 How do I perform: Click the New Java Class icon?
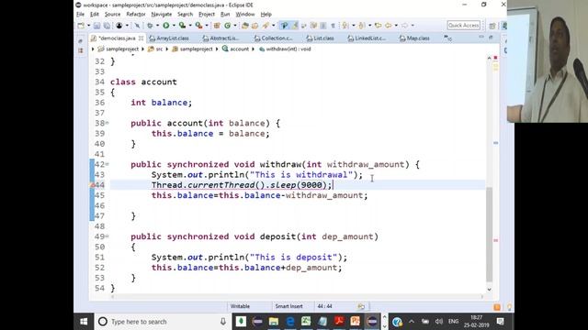click(228, 26)
